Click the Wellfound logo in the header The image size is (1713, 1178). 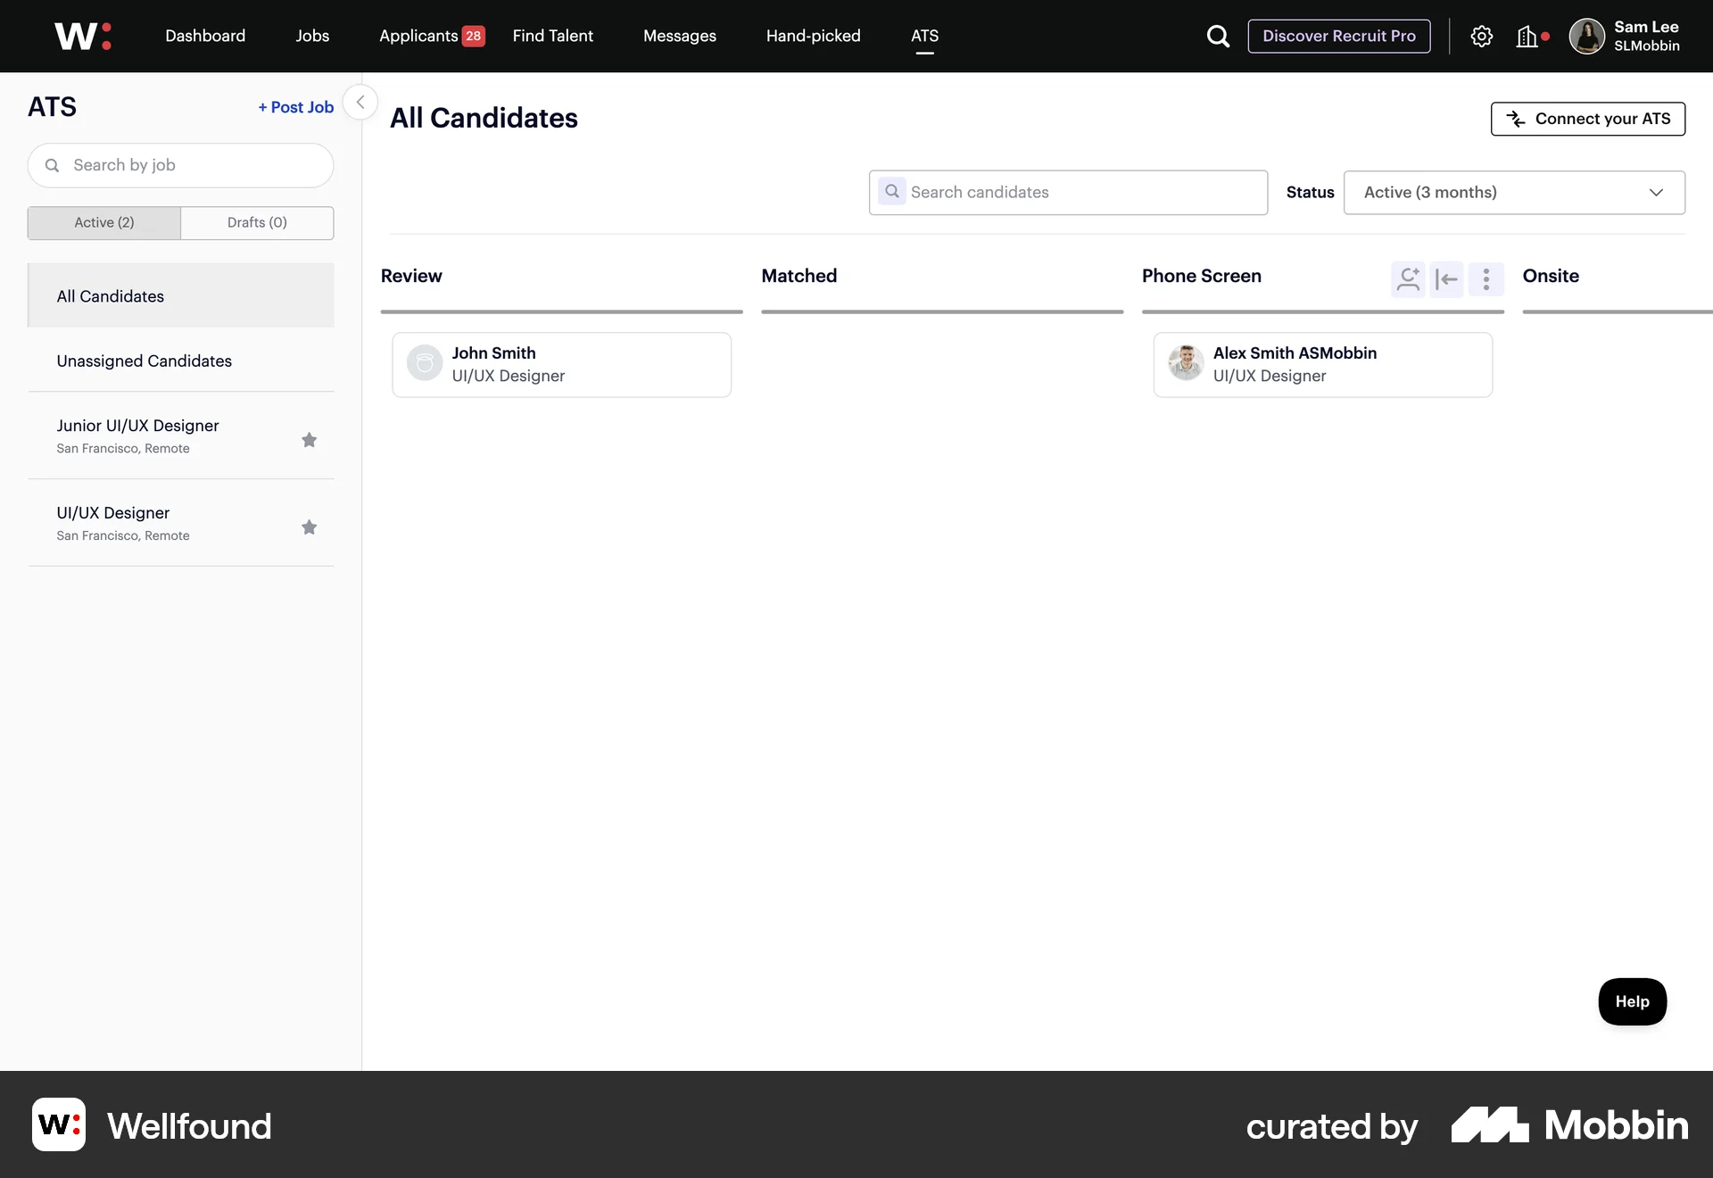coord(82,36)
